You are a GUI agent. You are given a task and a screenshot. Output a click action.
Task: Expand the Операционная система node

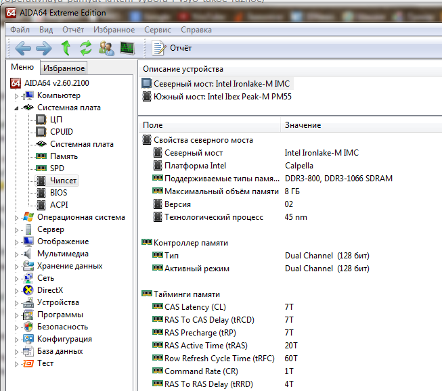17,217
